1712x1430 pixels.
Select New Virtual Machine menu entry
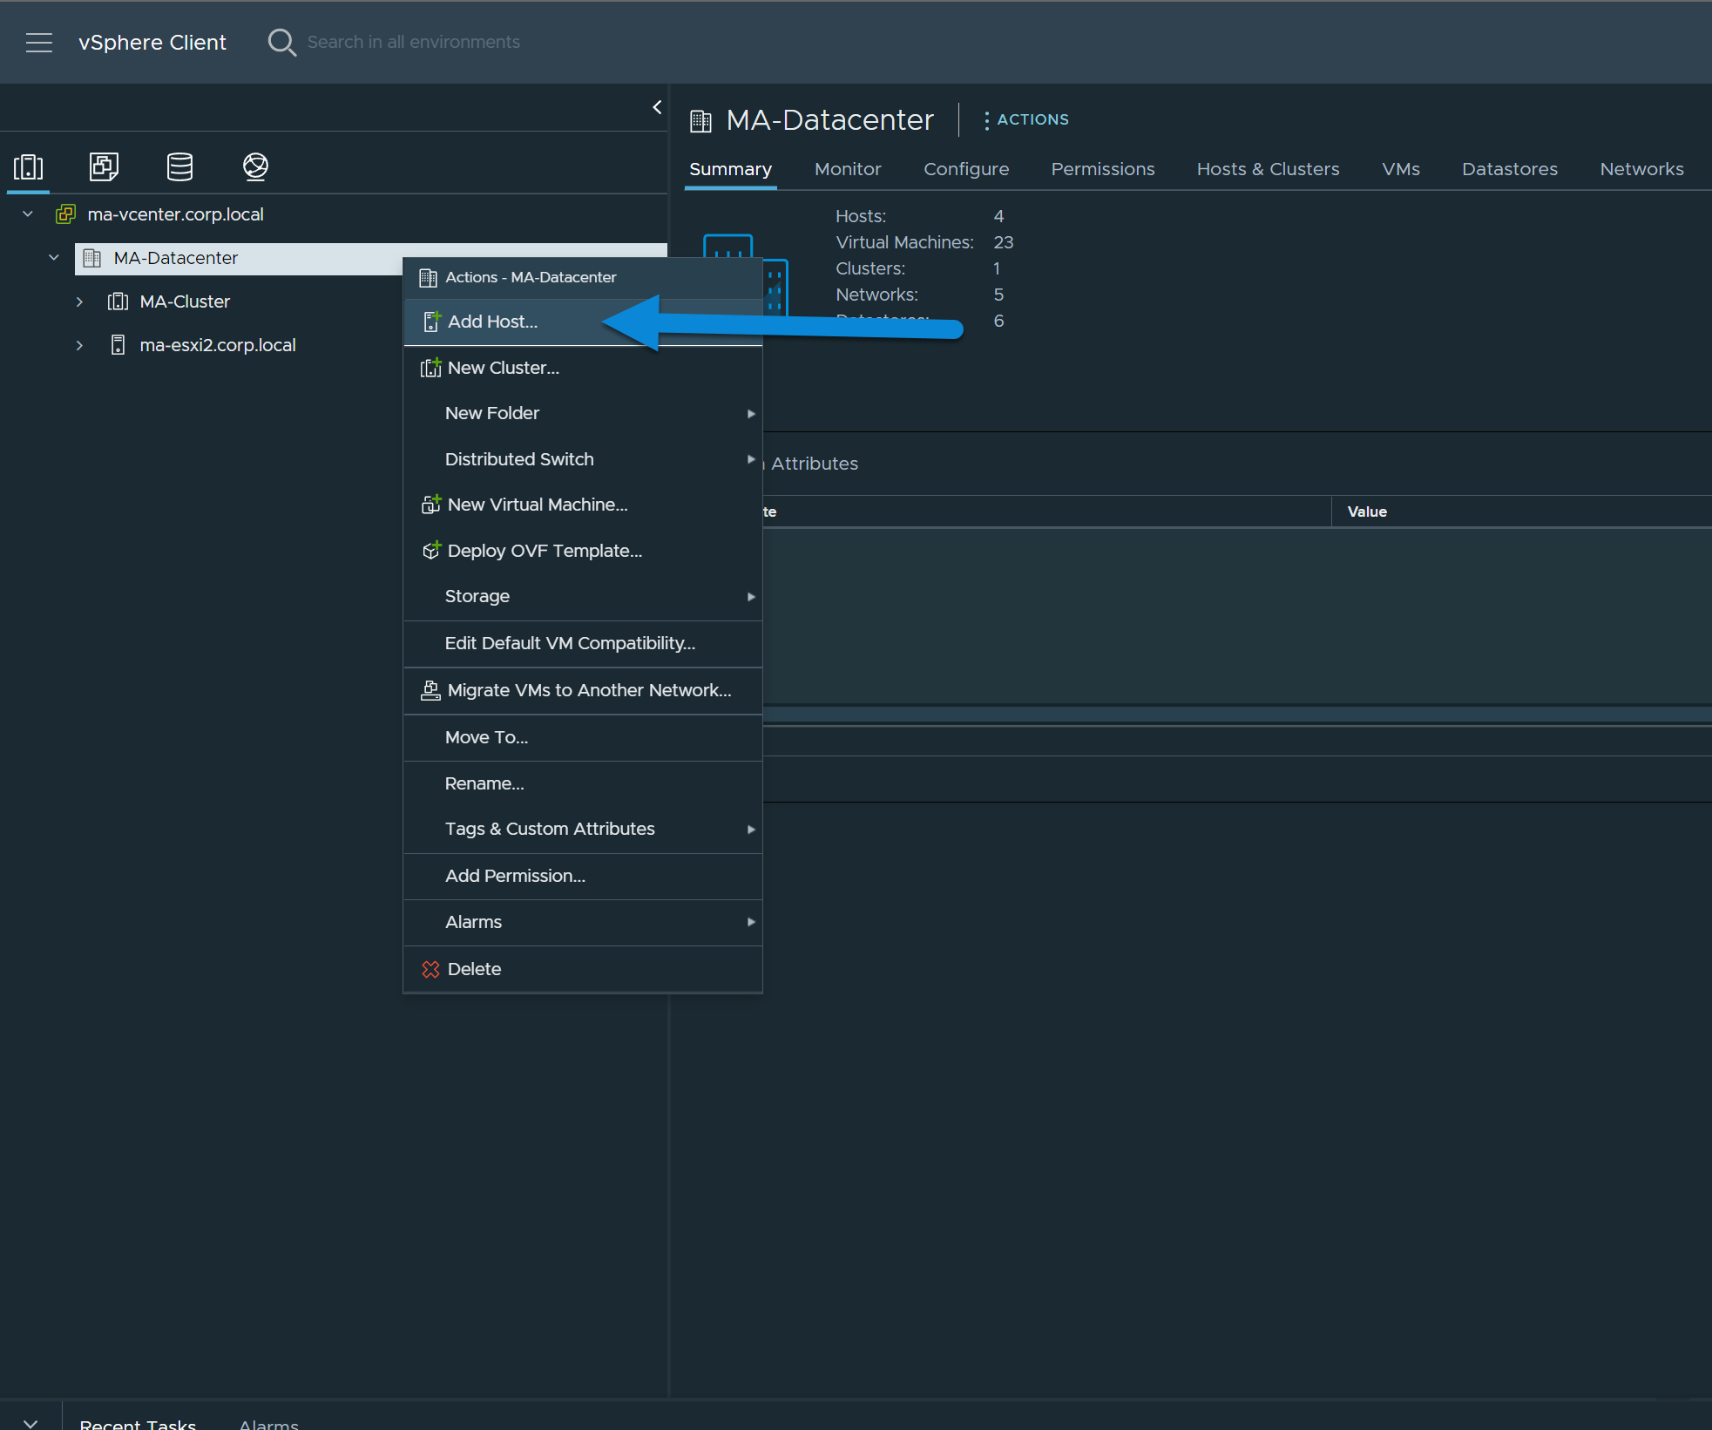(x=583, y=505)
